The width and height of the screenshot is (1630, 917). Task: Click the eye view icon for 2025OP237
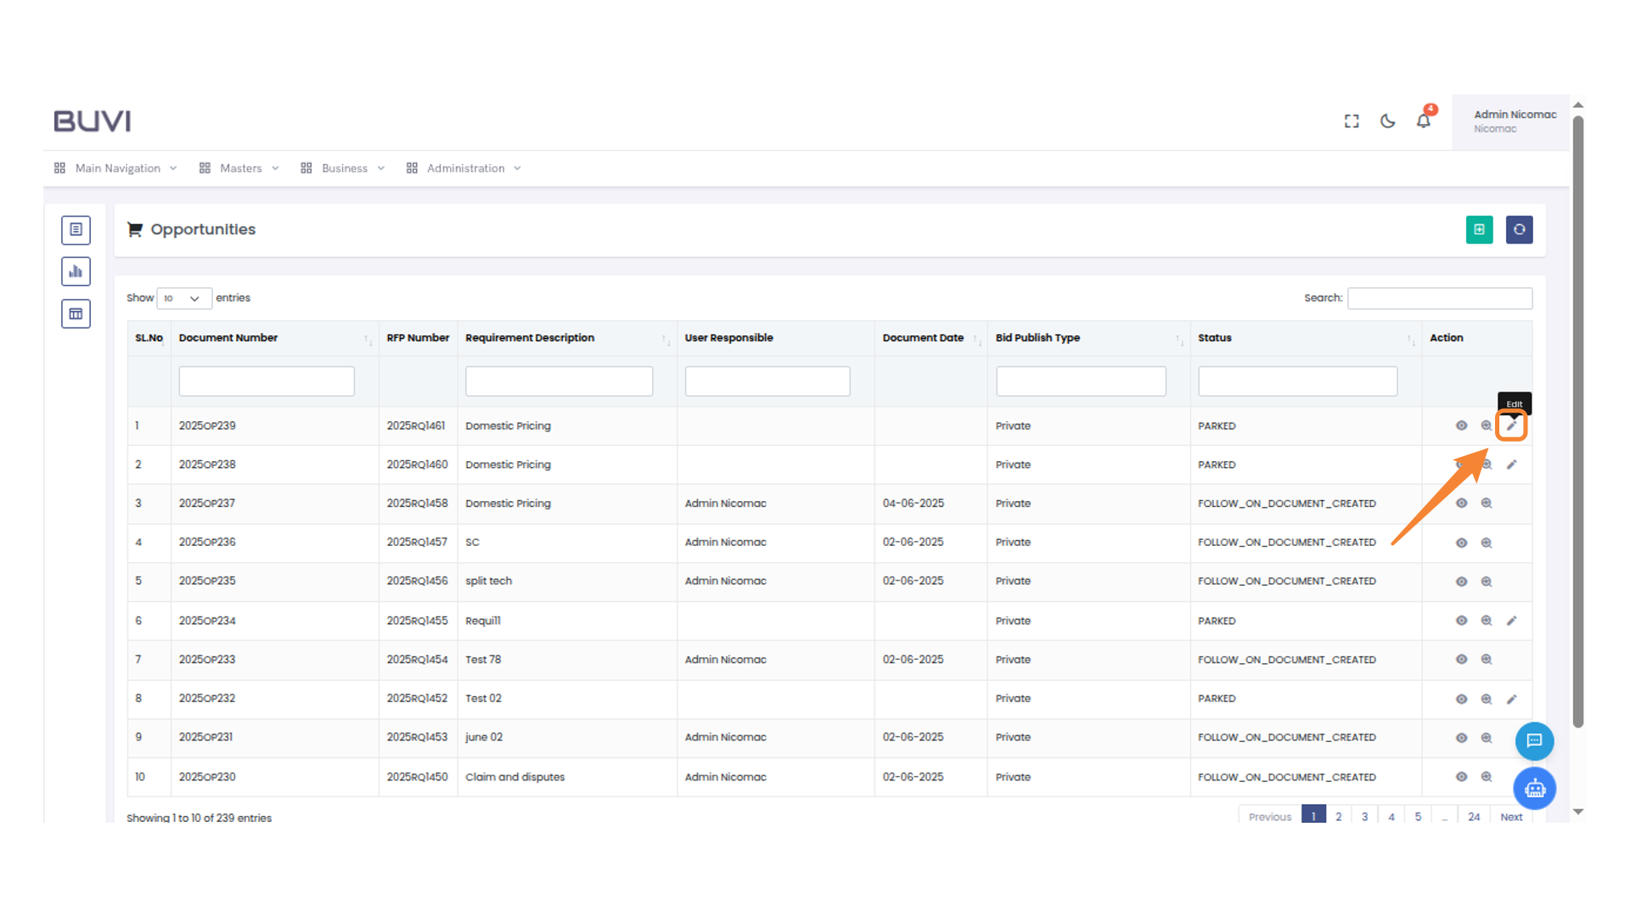[1461, 504]
